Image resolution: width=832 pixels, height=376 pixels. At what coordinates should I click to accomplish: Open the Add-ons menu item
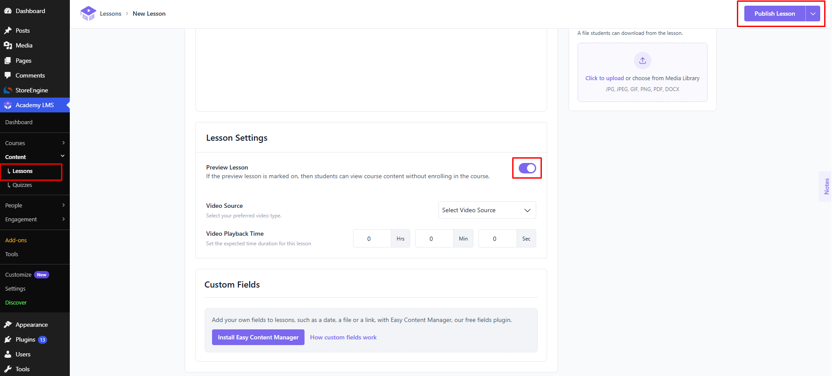(16, 240)
